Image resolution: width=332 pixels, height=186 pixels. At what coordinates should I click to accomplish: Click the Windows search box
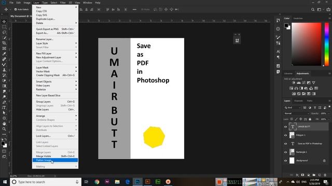click(x=46, y=182)
